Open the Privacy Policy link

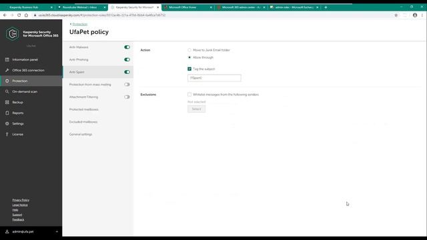point(21,200)
